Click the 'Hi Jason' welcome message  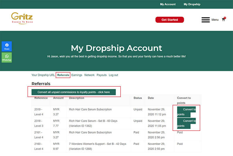tap(116, 56)
